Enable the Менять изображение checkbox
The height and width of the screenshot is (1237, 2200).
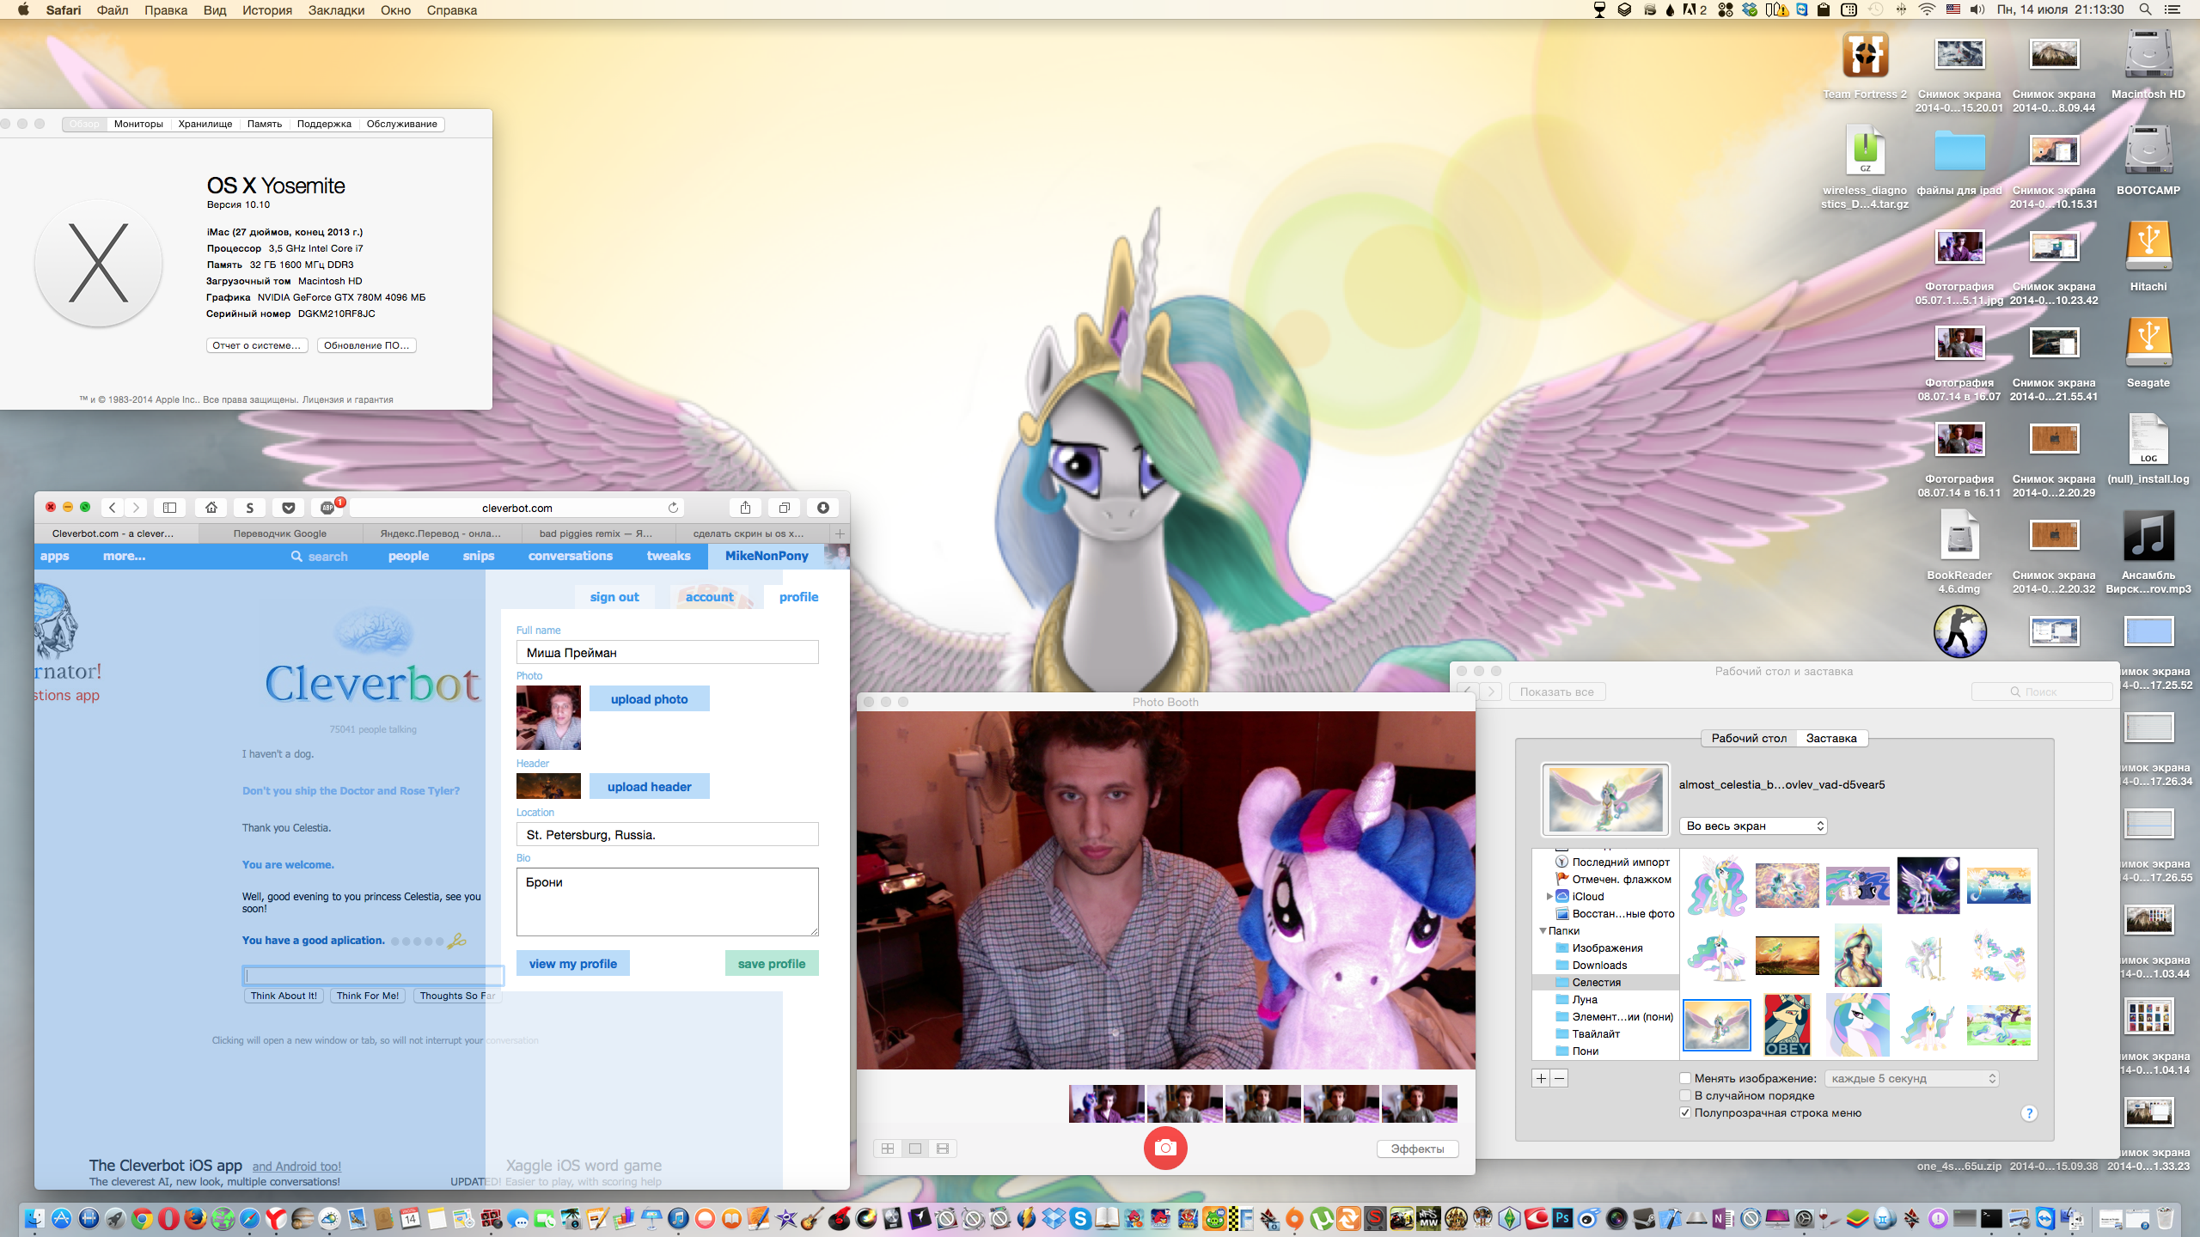tap(1685, 1078)
